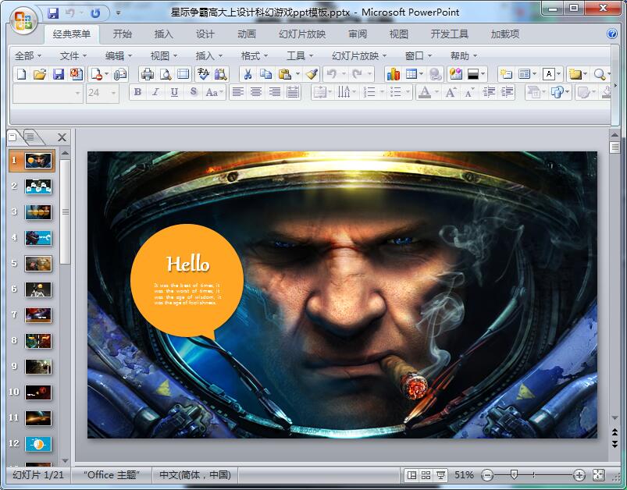
Task: Open Print Preview icon
Action: [x=166, y=74]
